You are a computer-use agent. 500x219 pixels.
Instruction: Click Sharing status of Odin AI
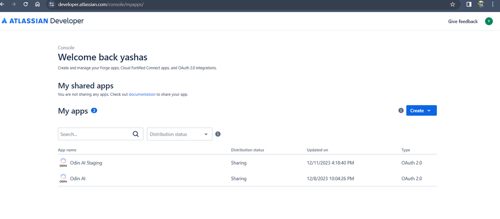[239, 179]
